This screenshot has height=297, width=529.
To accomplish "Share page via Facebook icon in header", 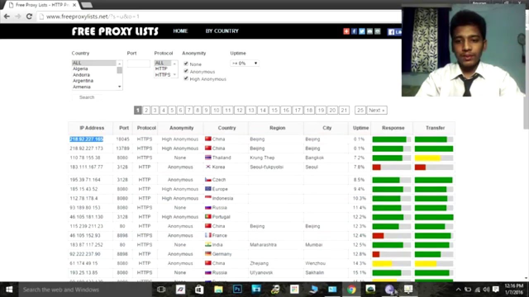I will (354, 31).
